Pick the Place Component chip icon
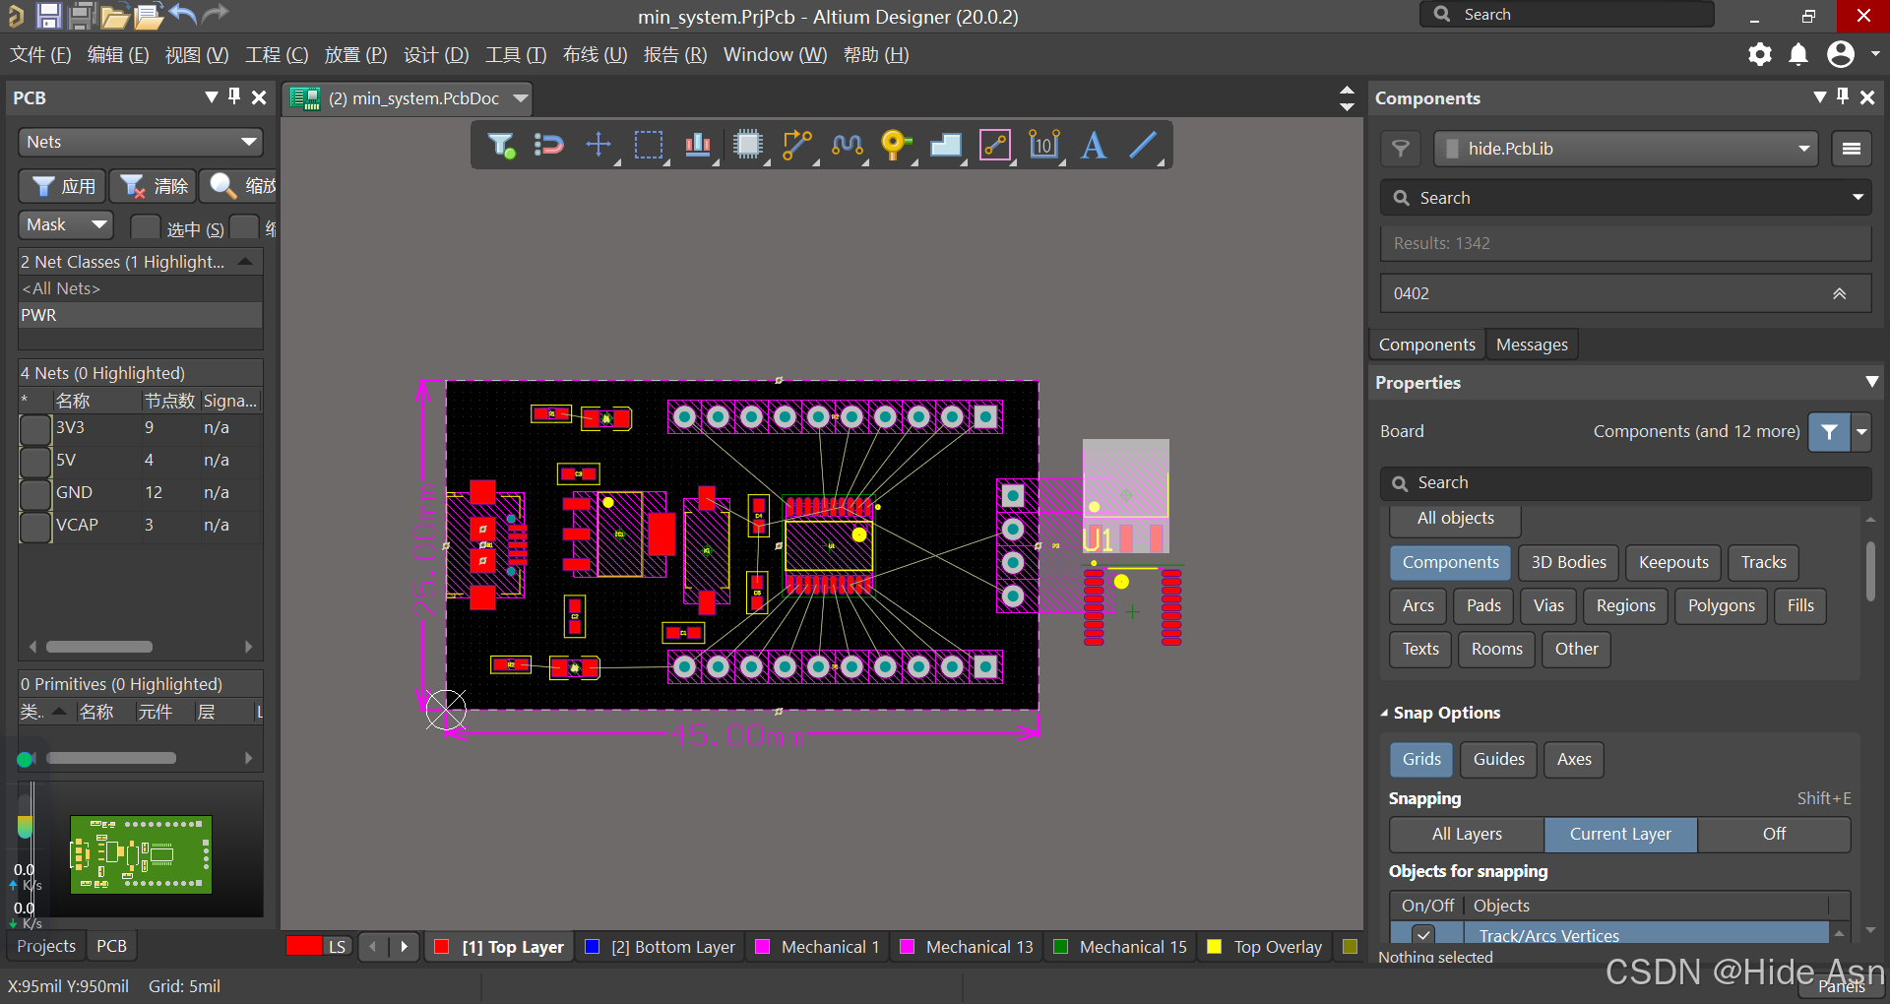Screen dimensions: 1890x1004 click(x=748, y=146)
